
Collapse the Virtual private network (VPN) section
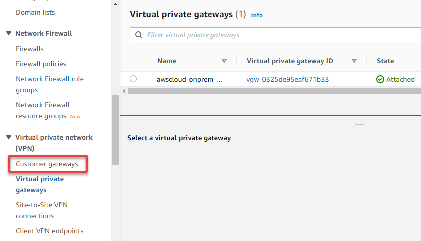(x=9, y=137)
